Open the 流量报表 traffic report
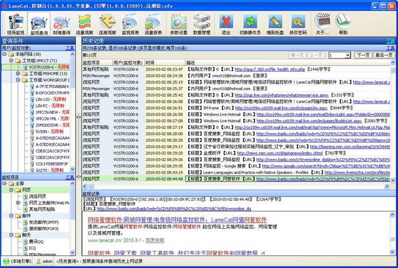Viewport: 398px width, 268px height. tap(154, 24)
